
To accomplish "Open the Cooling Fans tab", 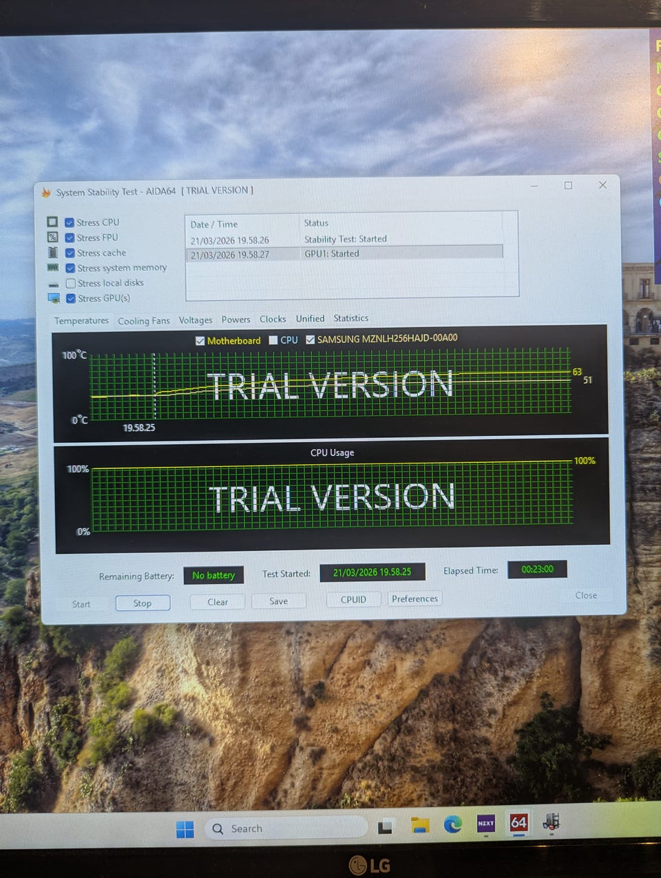I will 143,321.
